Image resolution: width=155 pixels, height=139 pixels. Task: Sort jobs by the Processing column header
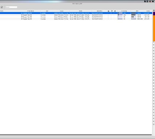(124, 11)
